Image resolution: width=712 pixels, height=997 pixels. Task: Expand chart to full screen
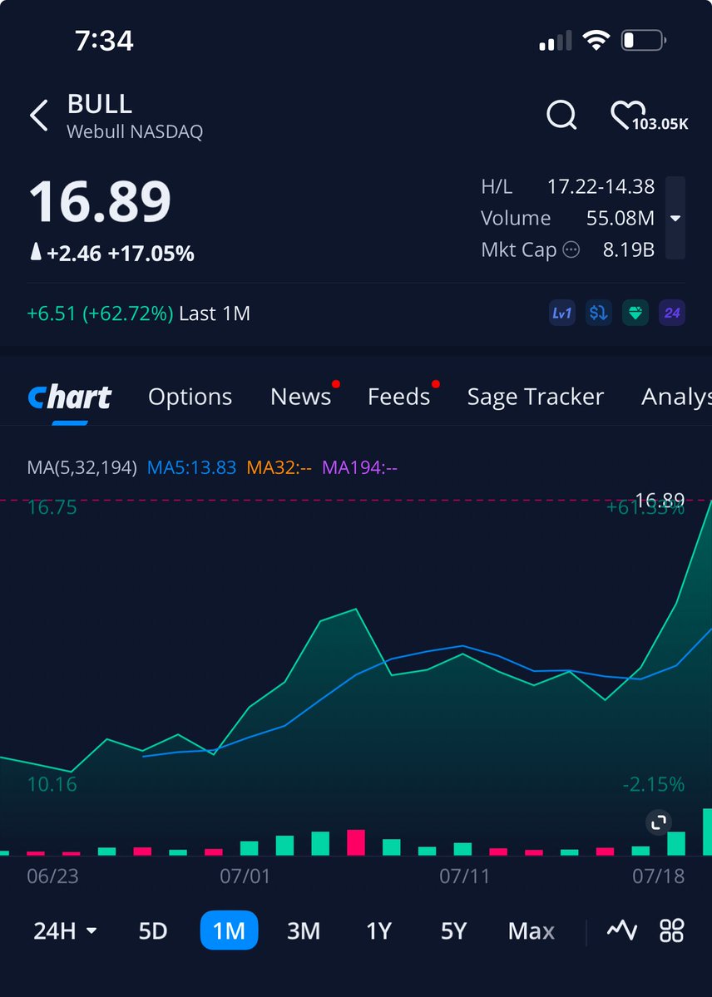659,822
